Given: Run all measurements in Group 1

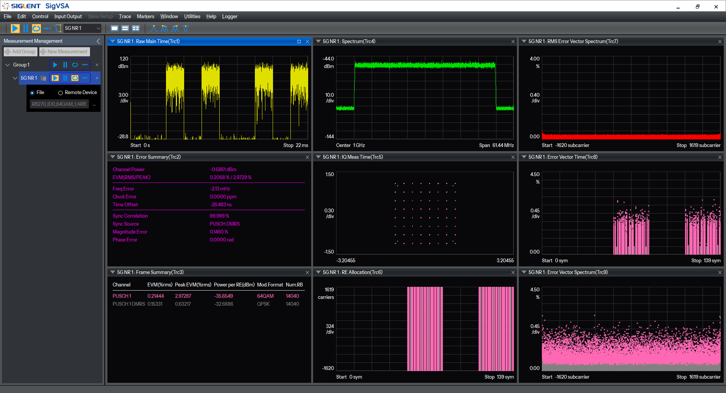Looking at the screenshot, I should point(55,65).
